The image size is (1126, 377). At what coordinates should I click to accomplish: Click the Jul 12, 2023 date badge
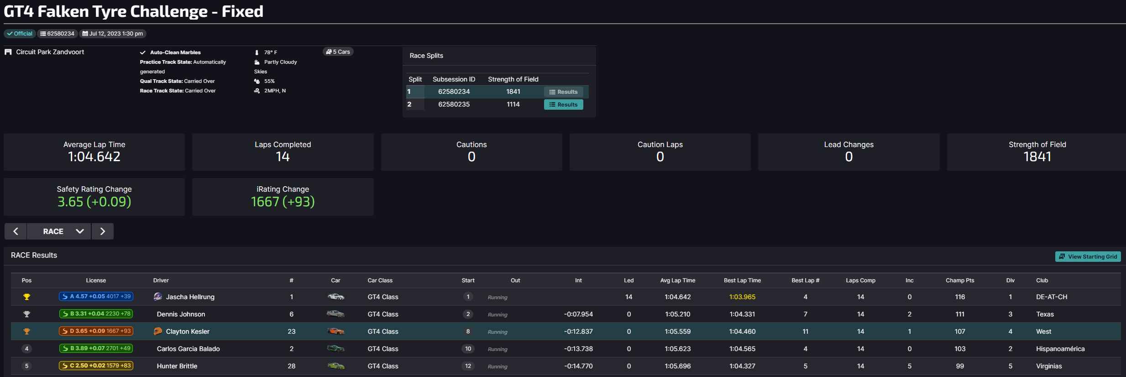(113, 34)
